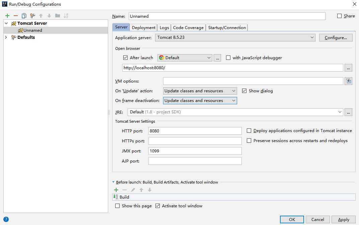Image resolution: width=359 pixels, height=225 pixels.
Task: Click the Defaults wrench icon in tree
Action: (x=14, y=37)
